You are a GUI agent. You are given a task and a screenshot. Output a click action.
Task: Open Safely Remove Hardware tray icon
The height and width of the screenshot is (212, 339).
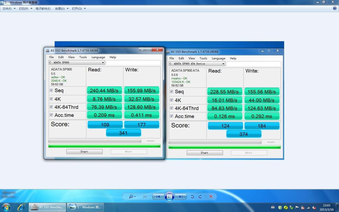(291, 207)
